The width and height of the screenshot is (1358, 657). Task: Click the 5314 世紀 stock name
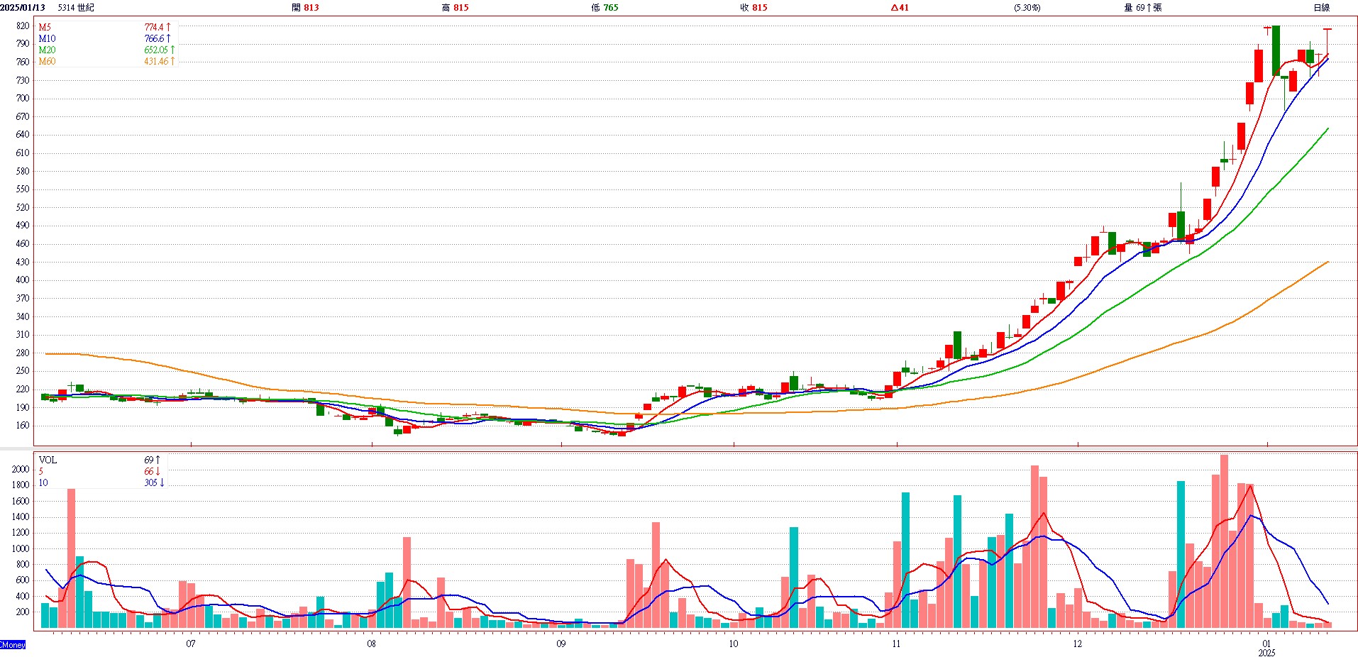[x=76, y=8]
